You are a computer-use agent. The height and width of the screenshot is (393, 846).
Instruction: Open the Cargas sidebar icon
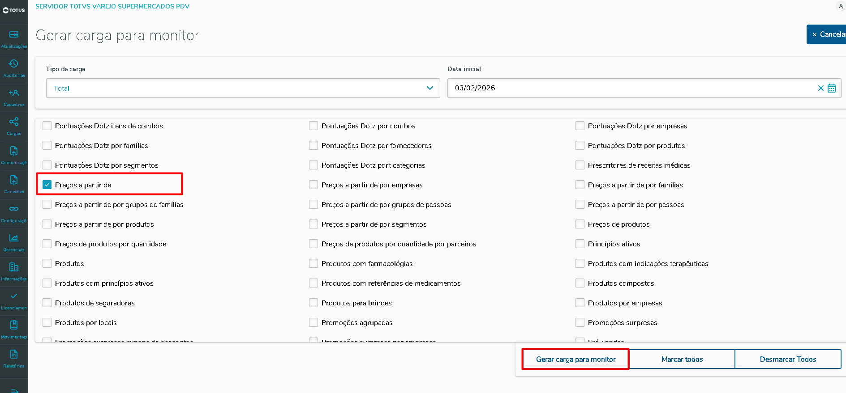tap(14, 122)
